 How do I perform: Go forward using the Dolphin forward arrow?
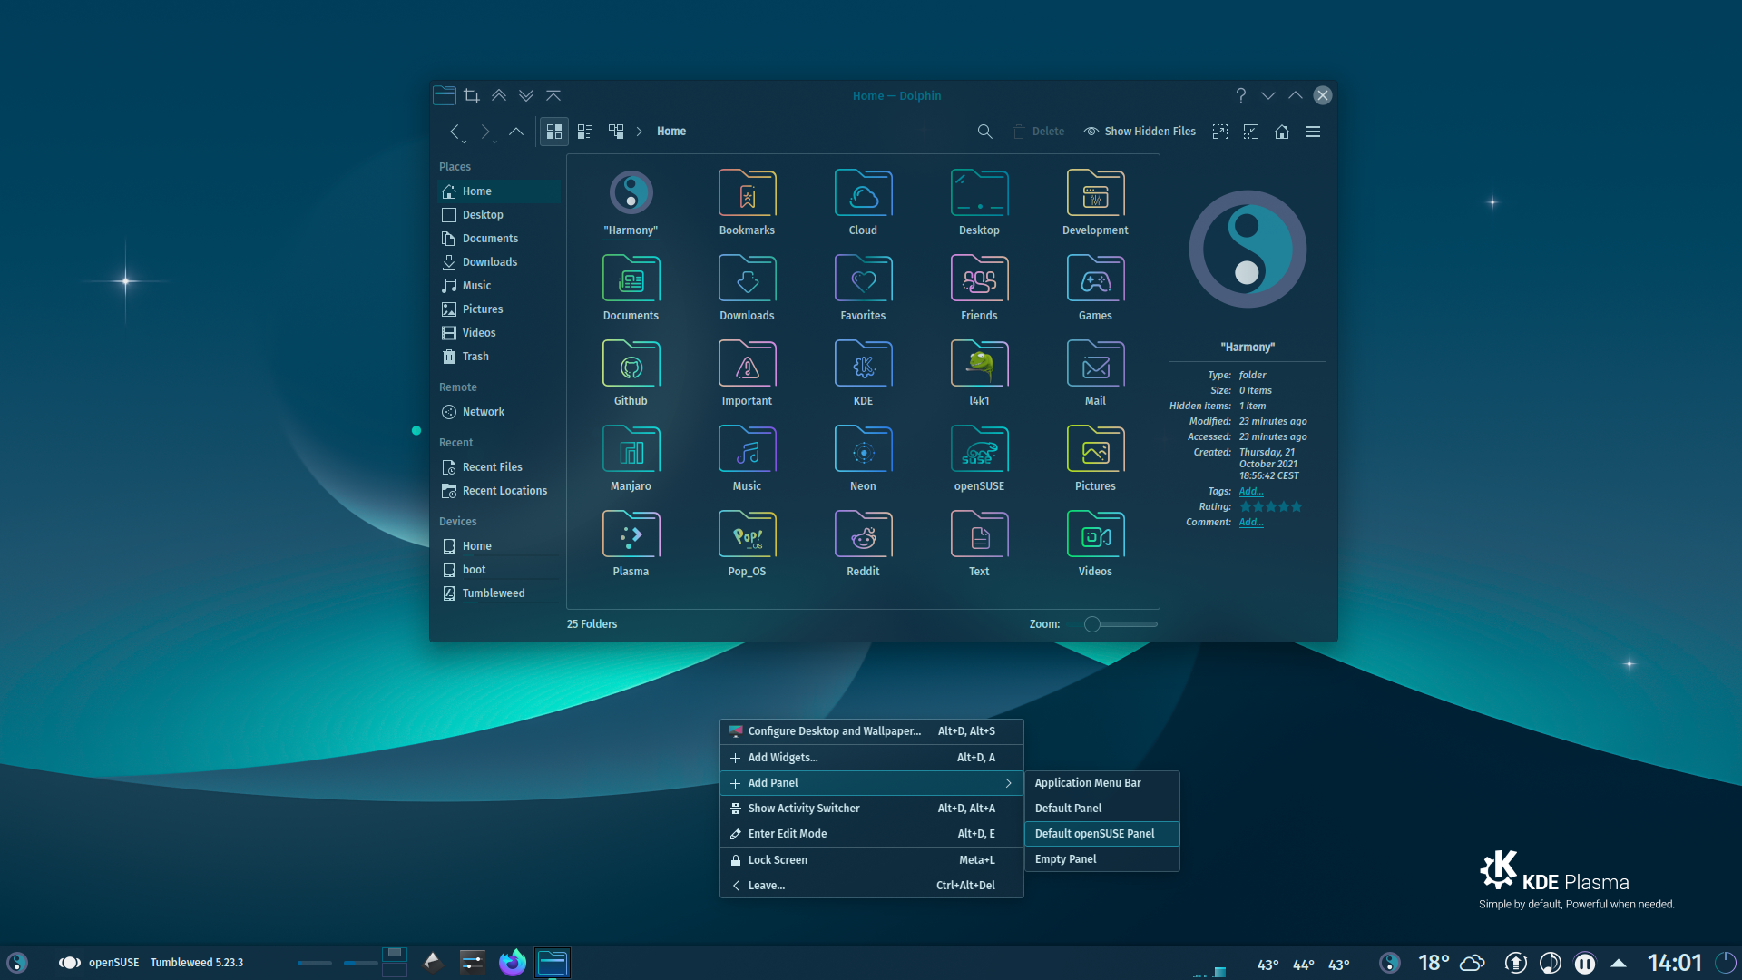(x=486, y=132)
